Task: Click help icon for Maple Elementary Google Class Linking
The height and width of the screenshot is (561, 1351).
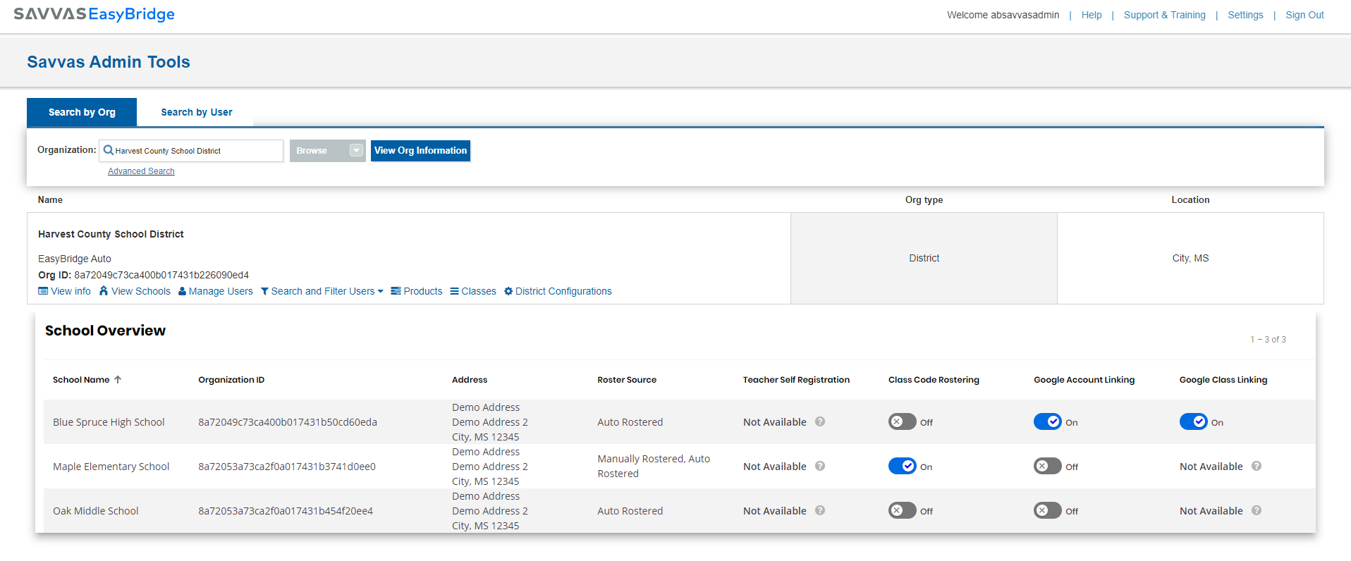Action: [x=1257, y=466]
